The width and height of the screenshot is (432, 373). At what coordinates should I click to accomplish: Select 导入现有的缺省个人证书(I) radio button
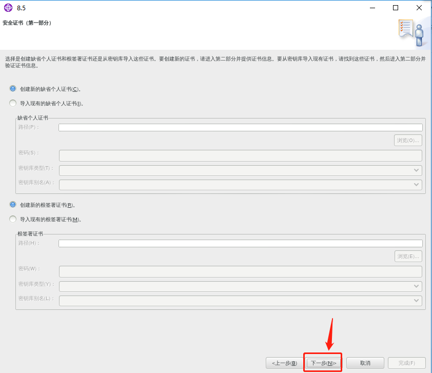(x=13, y=103)
